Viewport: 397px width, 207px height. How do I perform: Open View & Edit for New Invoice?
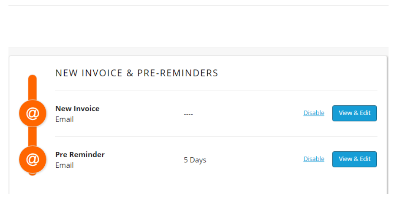(x=354, y=113)
